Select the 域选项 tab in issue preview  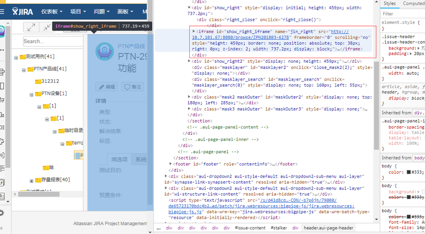[119, 159]
